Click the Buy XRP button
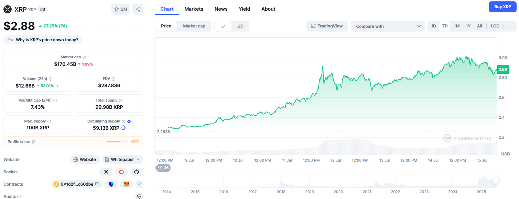 tap(502, 7)
